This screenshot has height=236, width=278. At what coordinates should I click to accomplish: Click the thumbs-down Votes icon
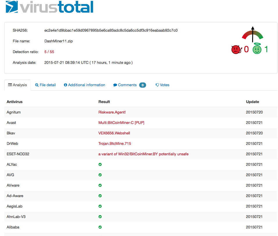pyautogui.click(x=157, y=85)
